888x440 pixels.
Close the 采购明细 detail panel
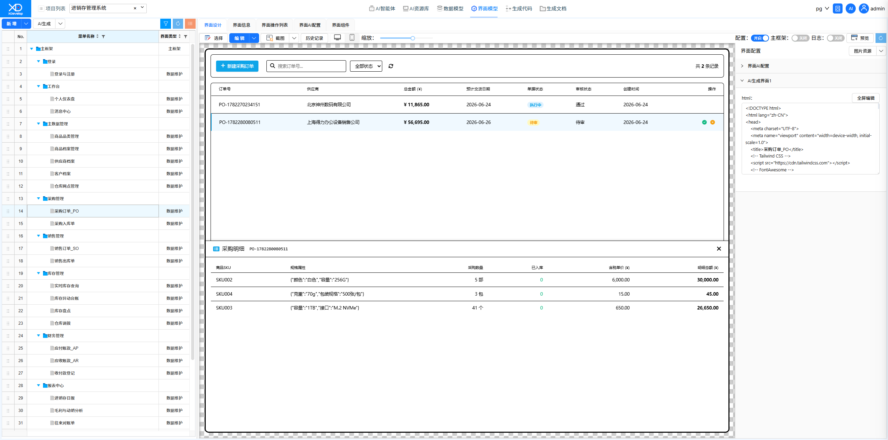coord(719,249)
